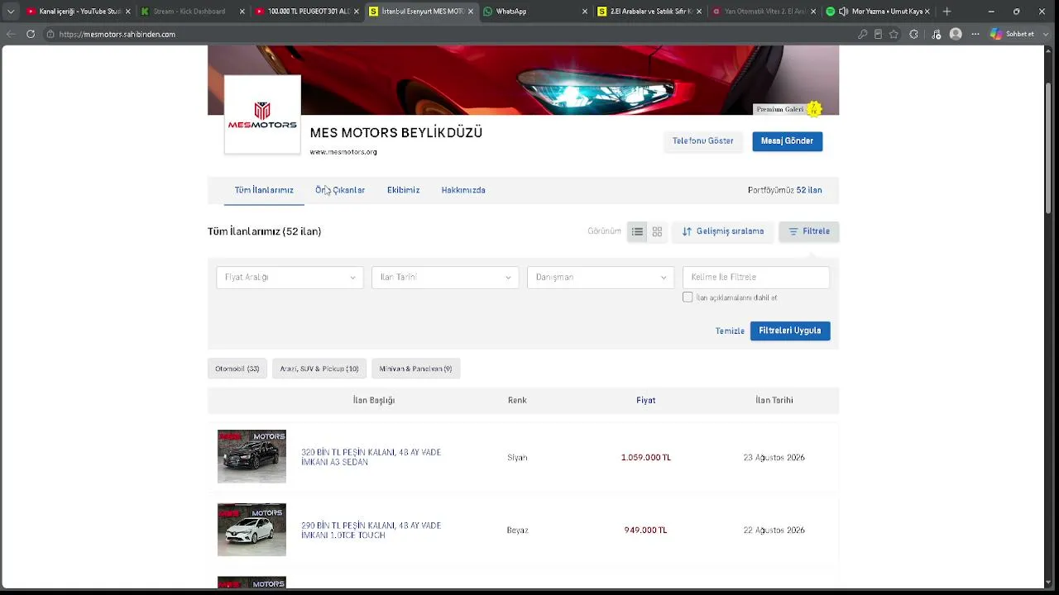Screen dimensions: 1059x595
Task: Open the password key icon in address bar
Action: click(x=863, y=34)
